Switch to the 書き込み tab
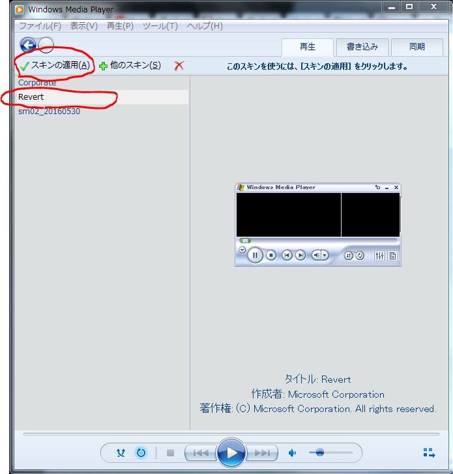The height and width of the screenshot is (474, 453). click(x=362, y=47)
